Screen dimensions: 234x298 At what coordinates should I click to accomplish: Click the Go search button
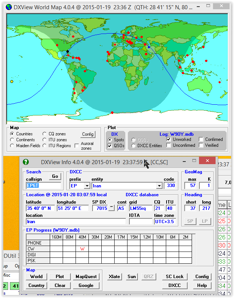55,176
